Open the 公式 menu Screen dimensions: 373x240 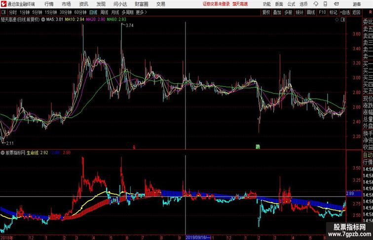pyautogui.click(x=291, y=4)
